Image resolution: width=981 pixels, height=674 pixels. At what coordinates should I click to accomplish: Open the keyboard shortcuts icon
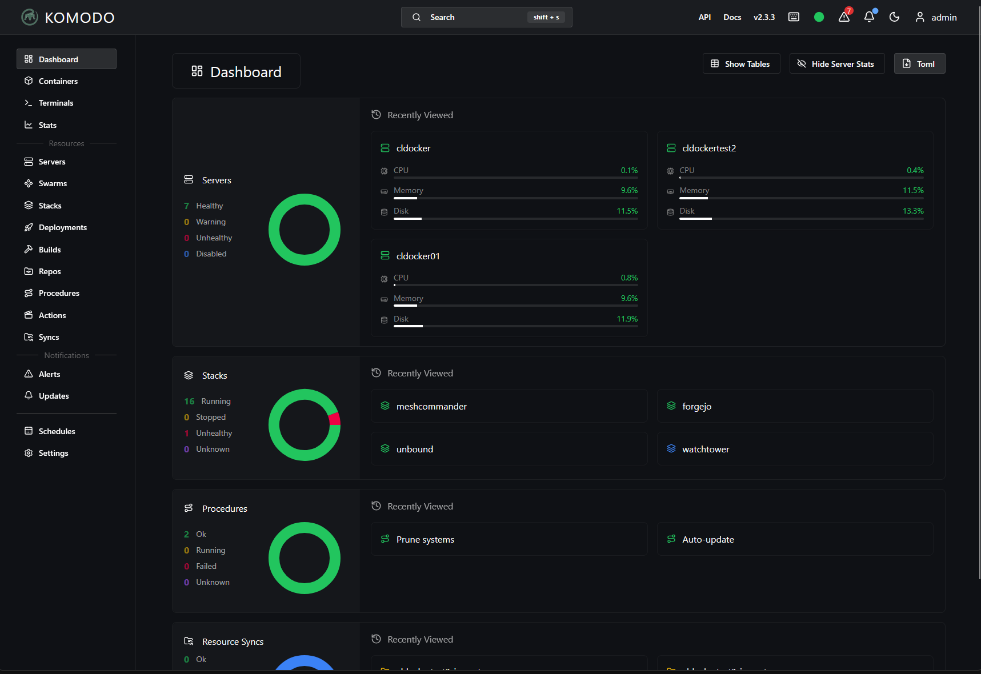(794, 17)
